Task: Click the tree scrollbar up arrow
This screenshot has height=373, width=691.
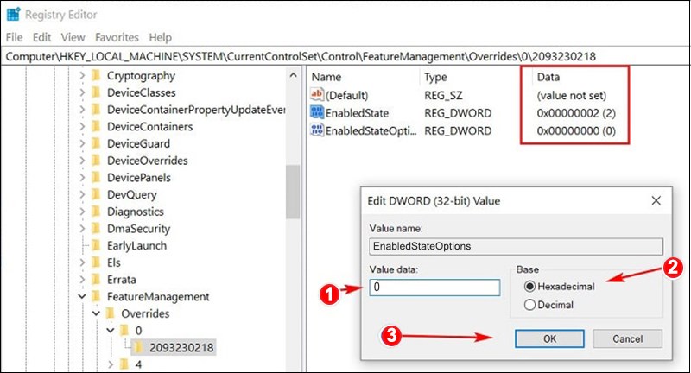Action: (293, 75)
